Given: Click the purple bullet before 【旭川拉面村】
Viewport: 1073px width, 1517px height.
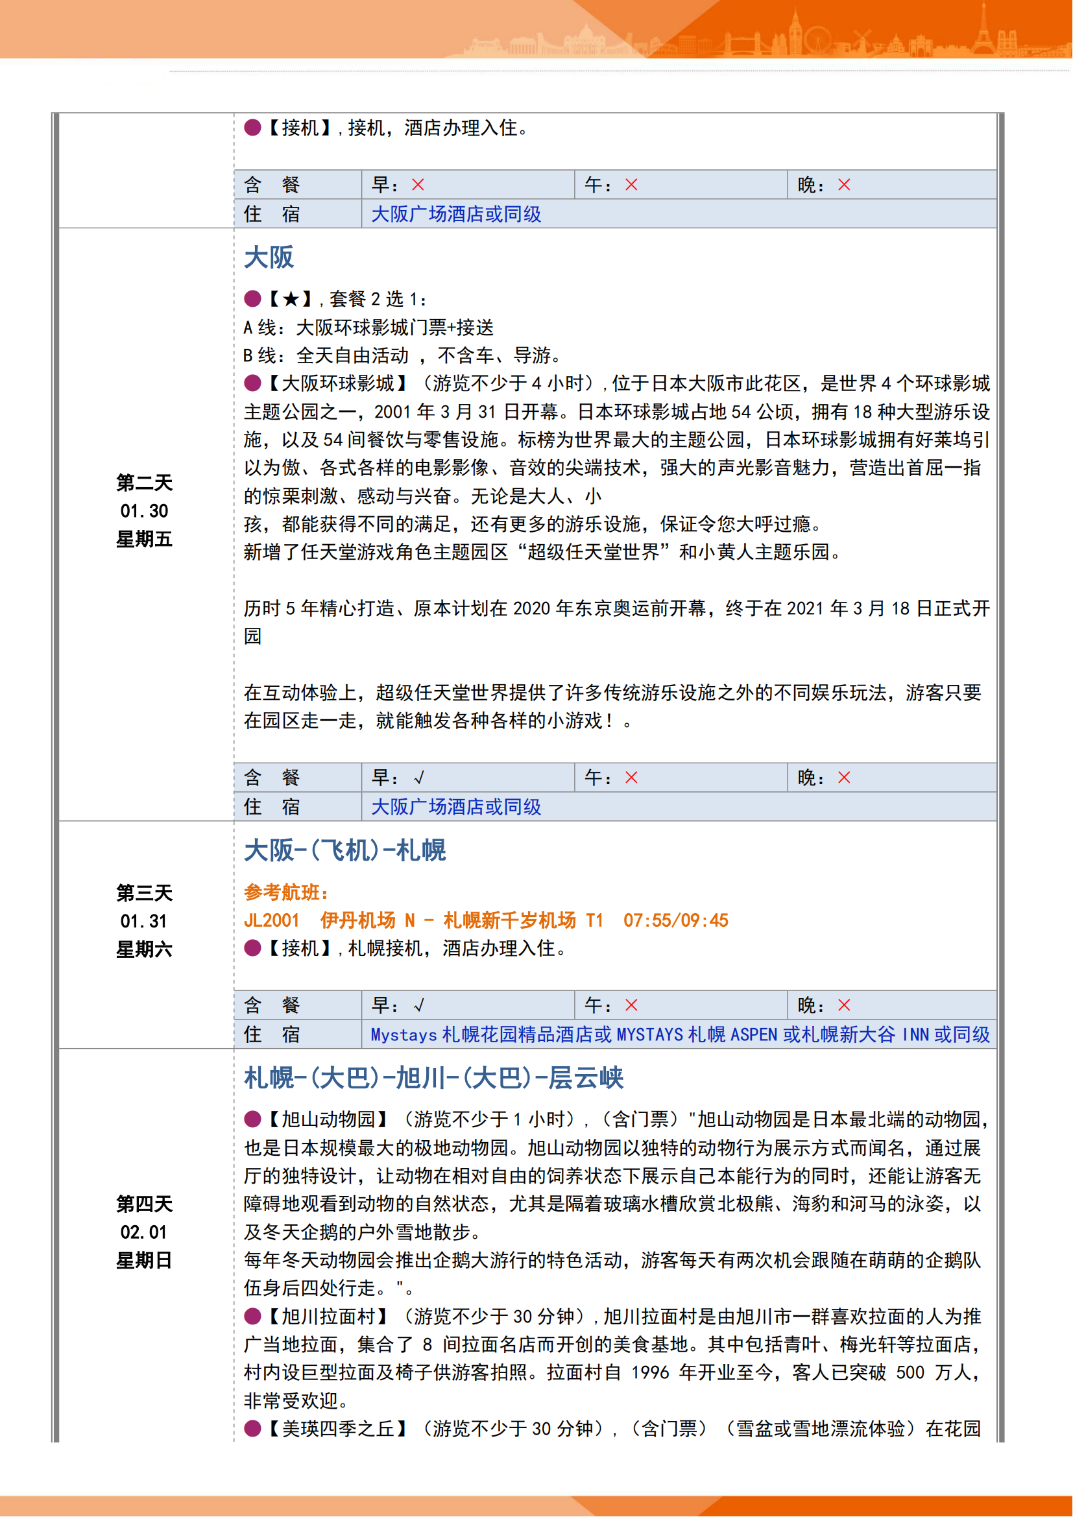Looking at the screenshot, I should 252,1316.
